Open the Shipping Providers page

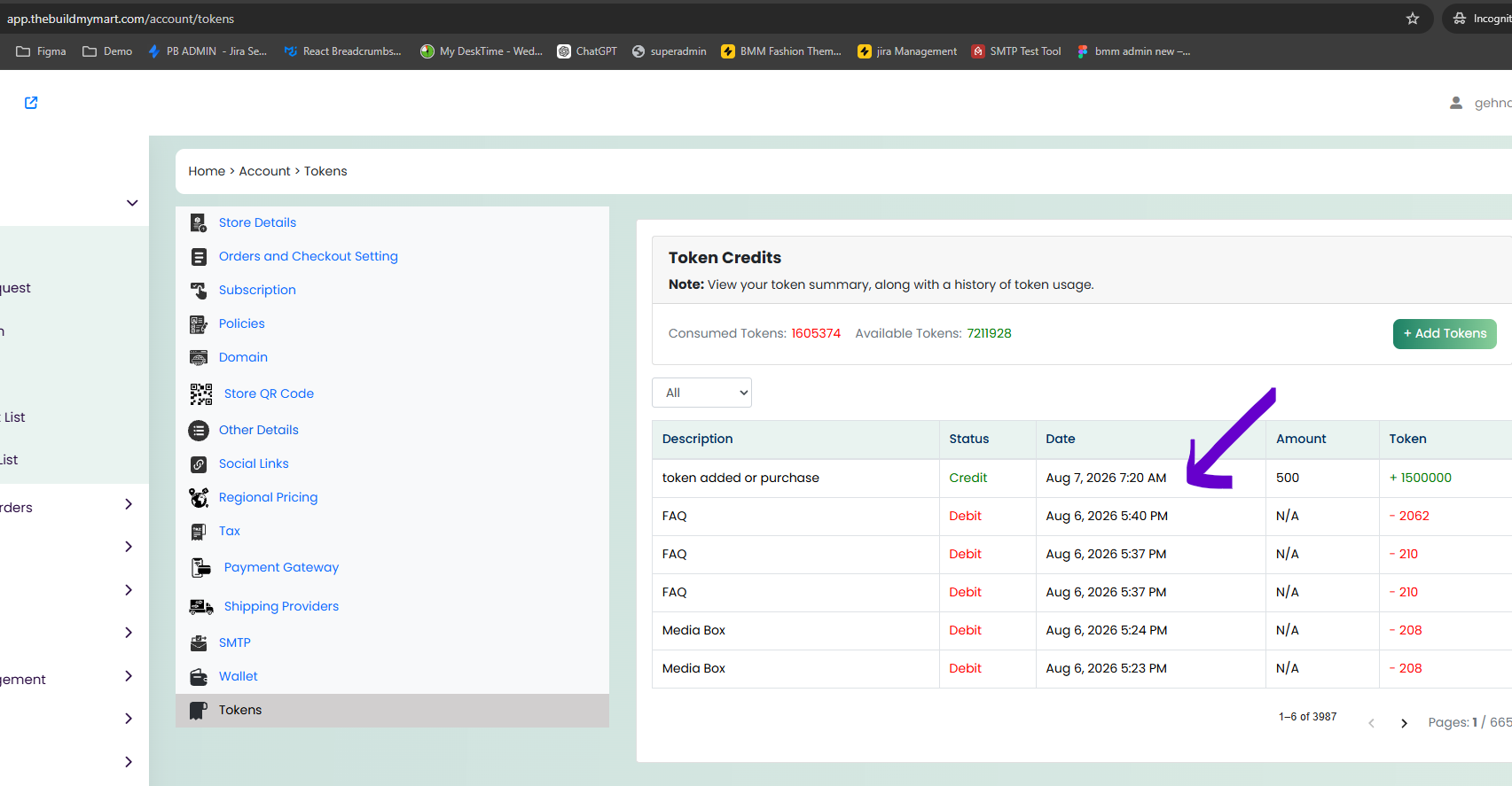click(x=281, y=606)
